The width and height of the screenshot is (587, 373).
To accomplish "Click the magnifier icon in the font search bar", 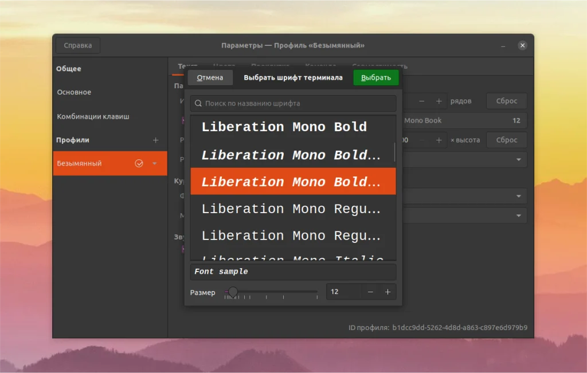I will (197, 103).
